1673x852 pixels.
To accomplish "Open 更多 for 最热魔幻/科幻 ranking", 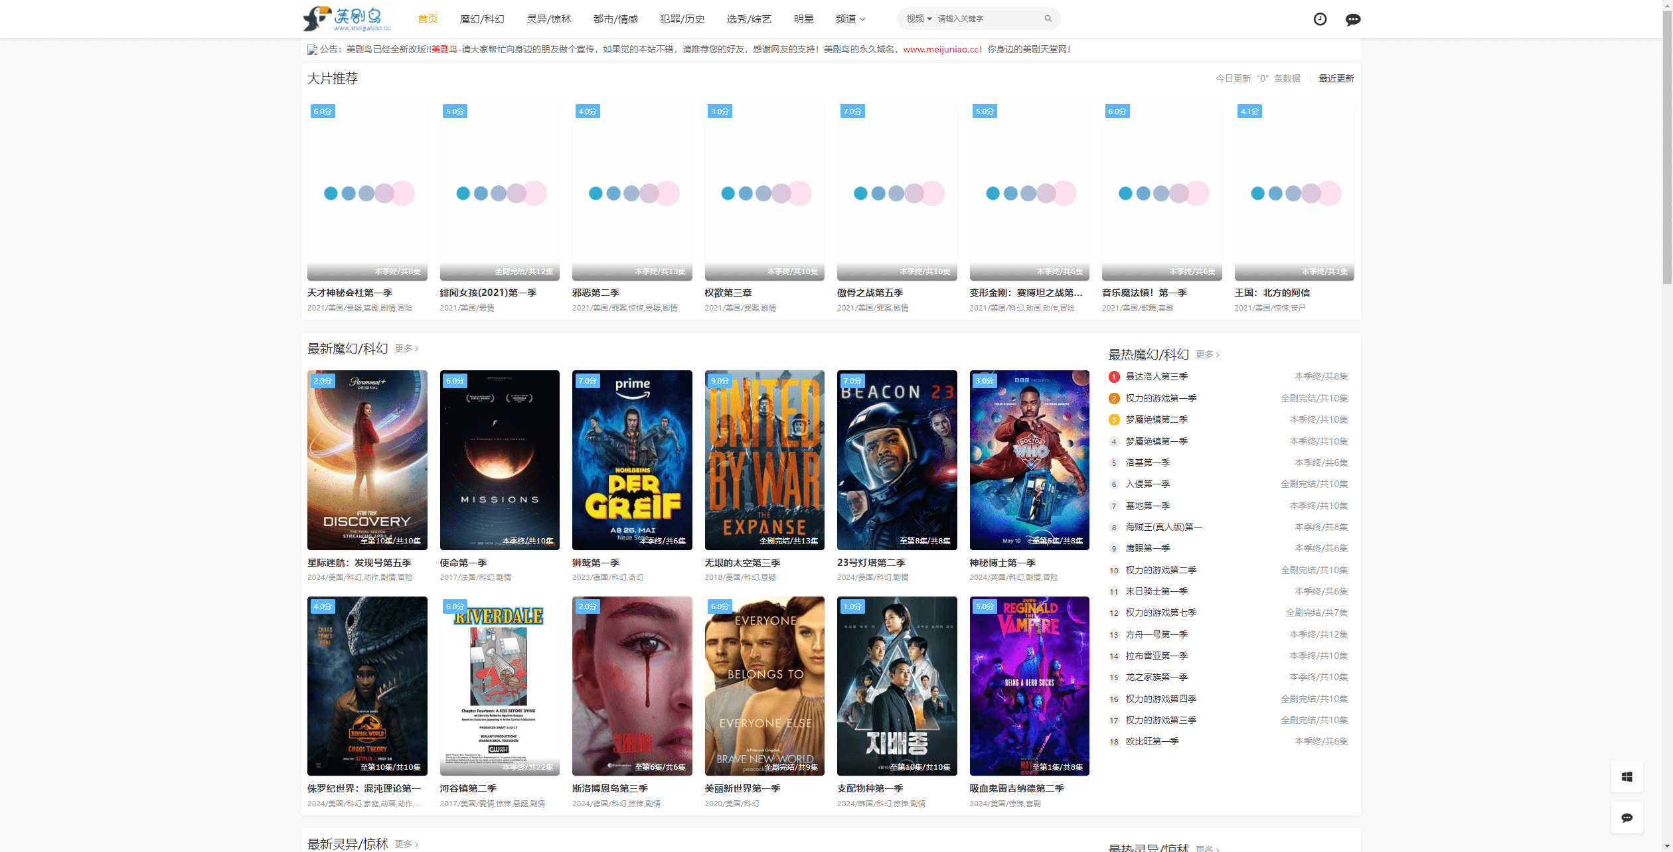I will tap(1208, 354).
